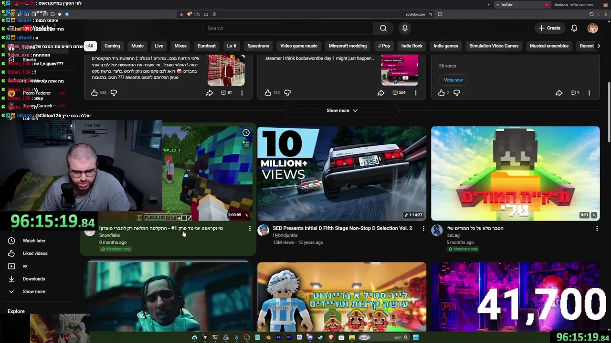Dislike the post with 12K likes
The image size is (611, 343).
(287, 93)
